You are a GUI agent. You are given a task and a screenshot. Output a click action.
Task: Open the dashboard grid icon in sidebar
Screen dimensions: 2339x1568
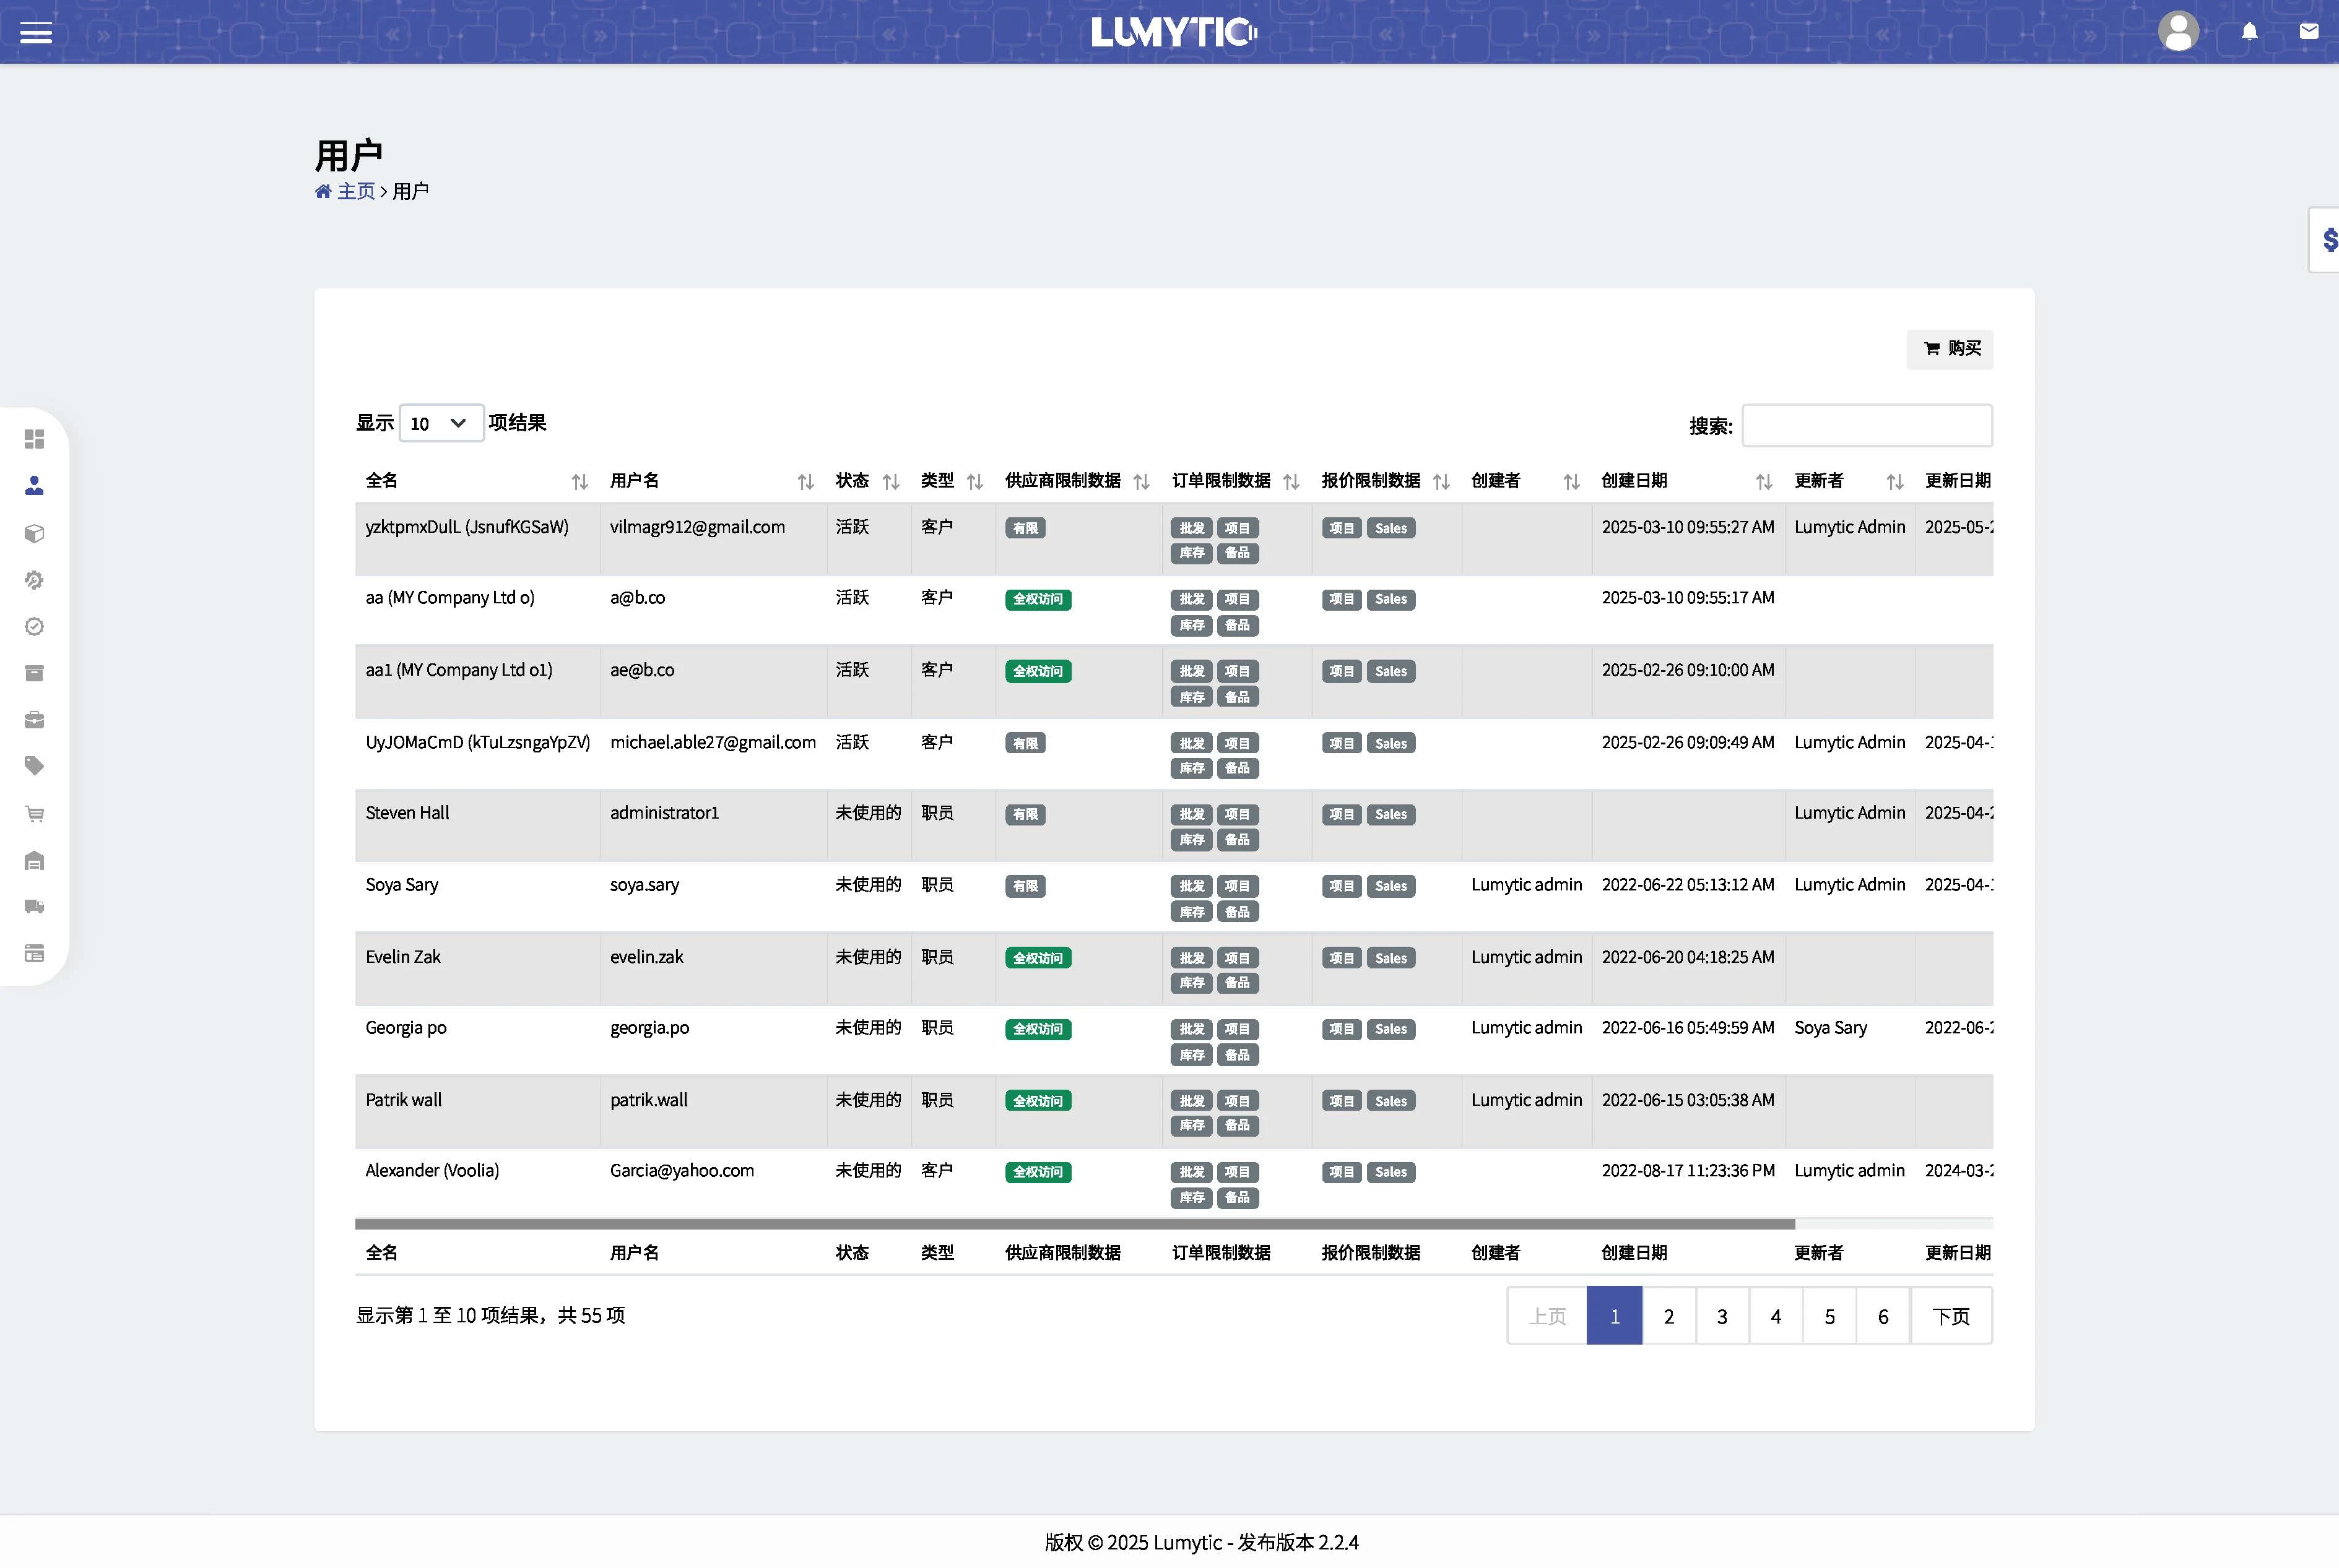click(x=34, y=439)
